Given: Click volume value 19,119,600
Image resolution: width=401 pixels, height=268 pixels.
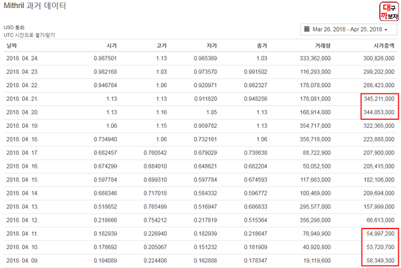Looking at the screenshot, I should point(316,261).
